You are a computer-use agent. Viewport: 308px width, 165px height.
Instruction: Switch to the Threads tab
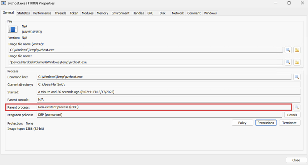(x=60, y=13)
